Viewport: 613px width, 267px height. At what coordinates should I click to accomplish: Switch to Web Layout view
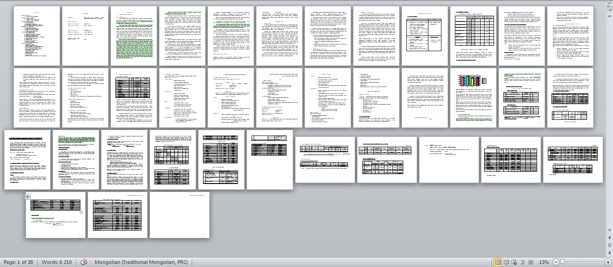coord(515,262)
